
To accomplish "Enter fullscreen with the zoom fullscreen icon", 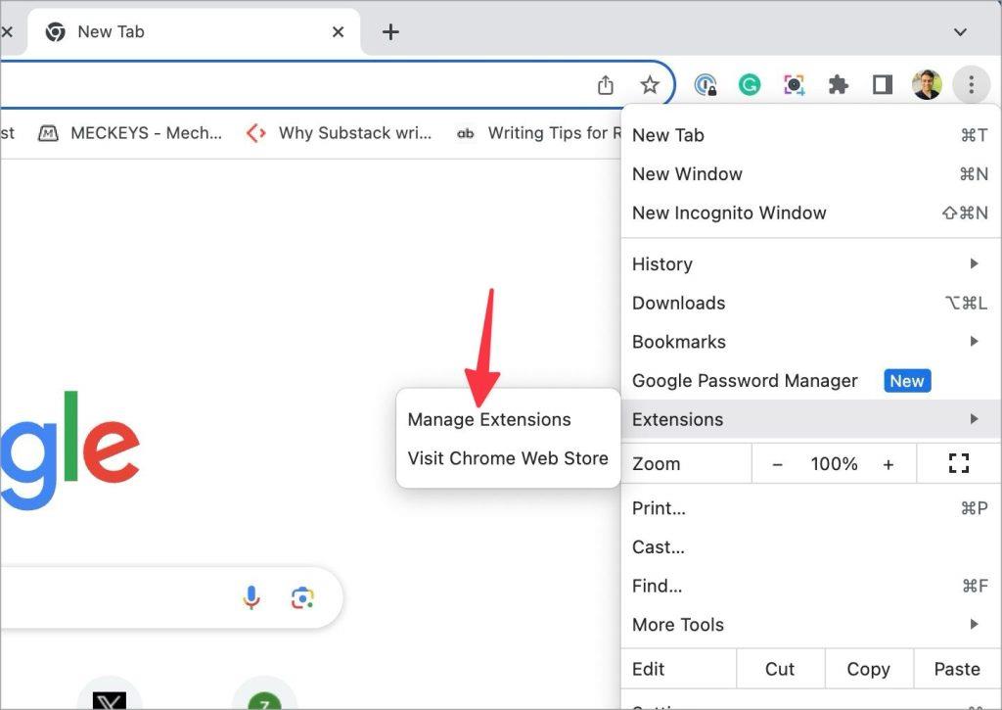I will [x=959, y=464].
